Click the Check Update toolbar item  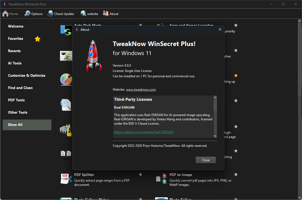click(x=61, y=14)
